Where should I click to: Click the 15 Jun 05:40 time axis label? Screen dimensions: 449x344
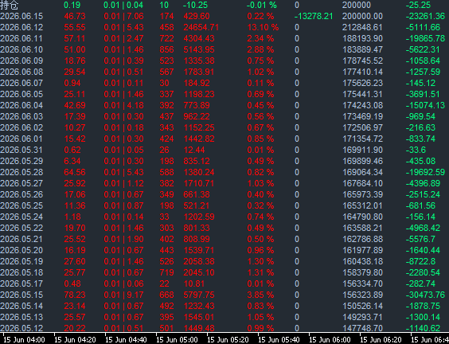(279, 340)
